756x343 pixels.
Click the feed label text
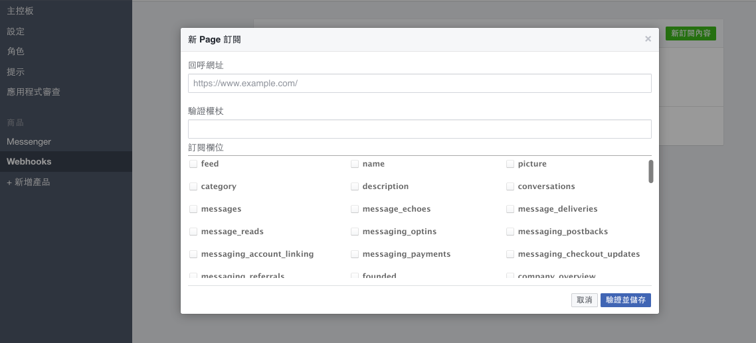[210, 164]
